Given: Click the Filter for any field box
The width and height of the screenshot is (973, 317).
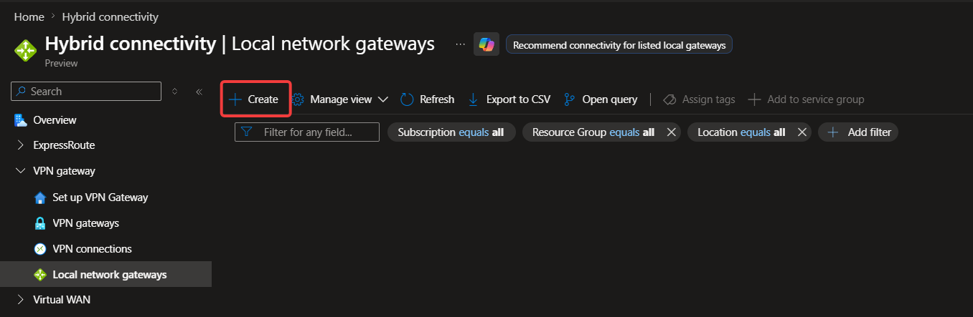Looking at the screenshot, I should [x=307, y=132].
